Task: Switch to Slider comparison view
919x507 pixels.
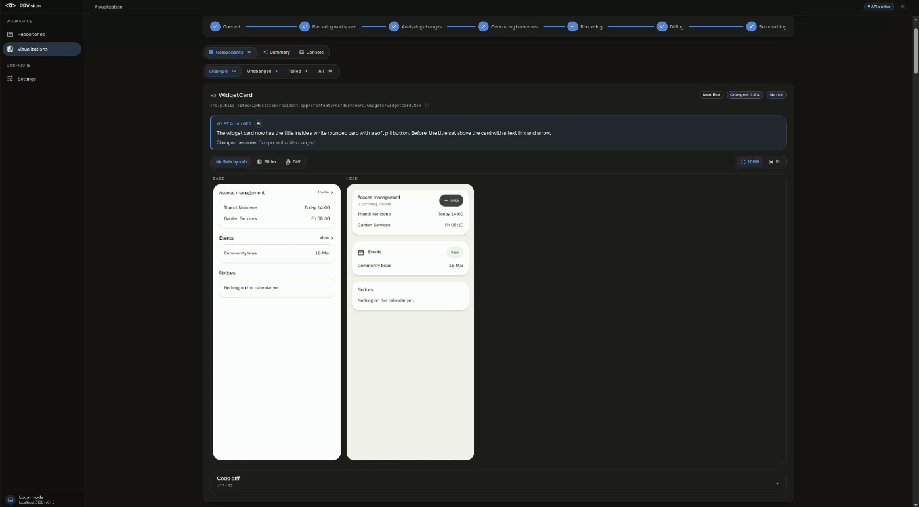Action: pyautogui.click(x=267, y=161)
